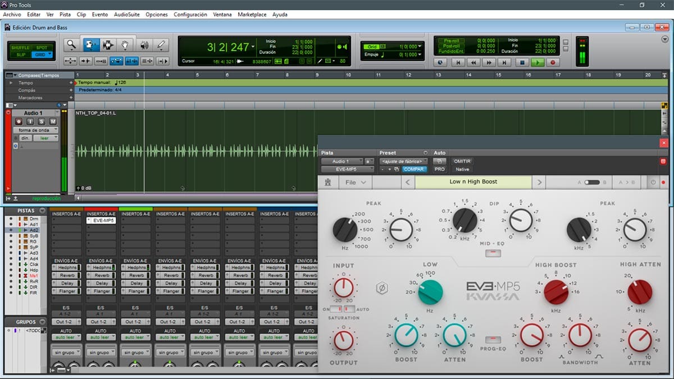Click the Fast Forward transport button

(490, 63)
